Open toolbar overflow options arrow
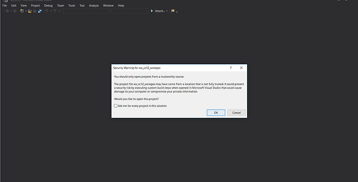Image resolution: width=358 pixels, height=182 pixels. pyautogui.click(x=177, y=12)
